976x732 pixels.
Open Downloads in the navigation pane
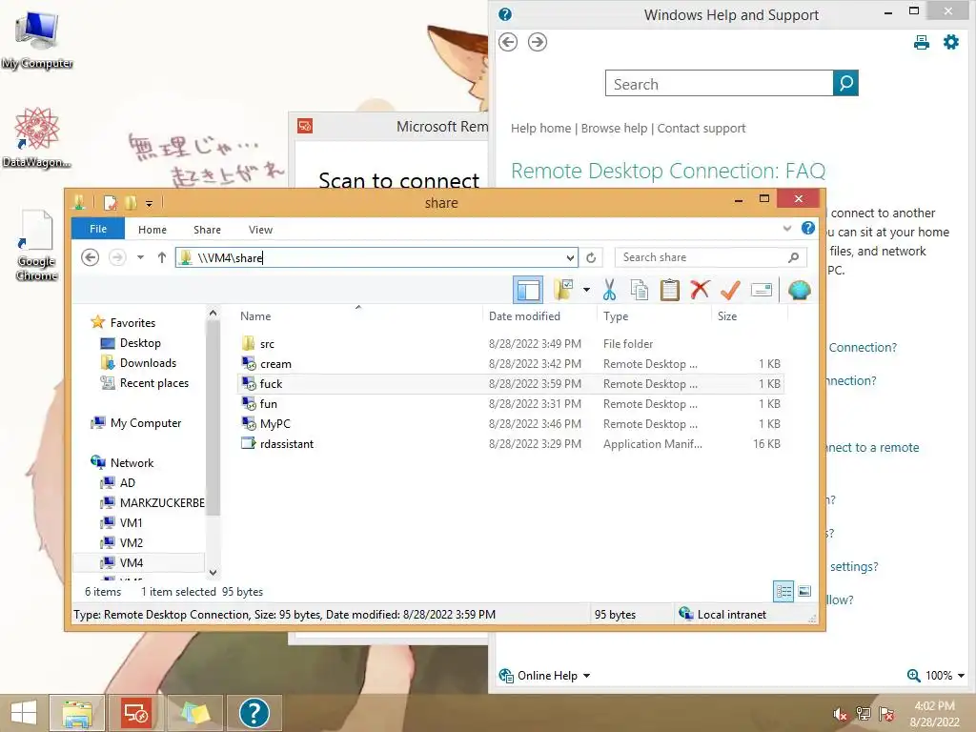pyautogui.click(x=148, y=363)
